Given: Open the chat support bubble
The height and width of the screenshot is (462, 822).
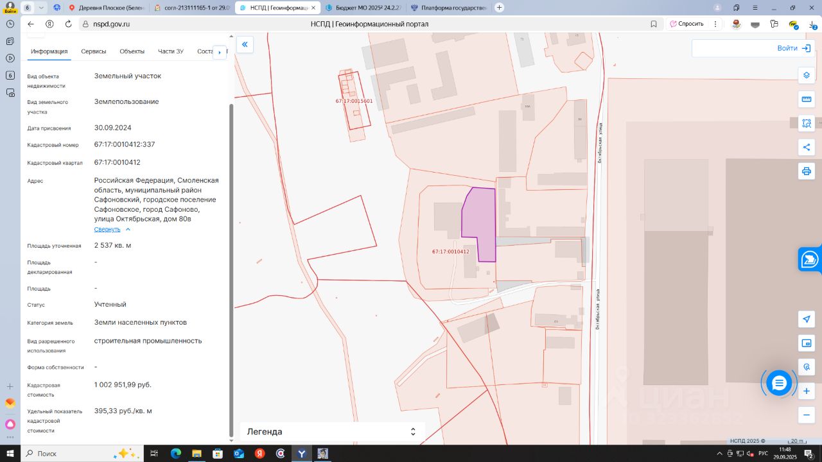Looking at the screenshot, I should point(779,383).
